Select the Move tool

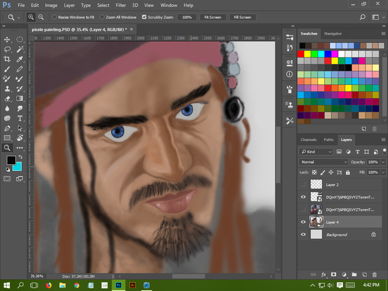coord(7,39)
